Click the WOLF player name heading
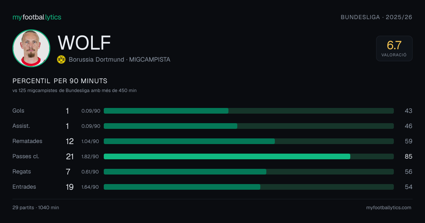This screenshot has height=223, width=425. coord(84,43)
